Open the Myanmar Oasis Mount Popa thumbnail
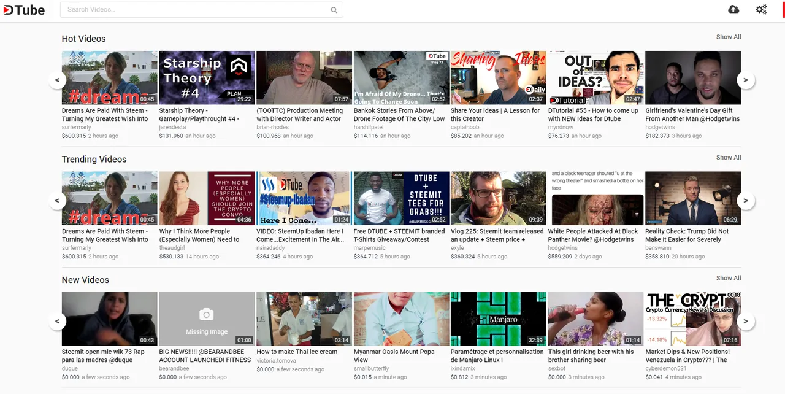 coord(401,319)
